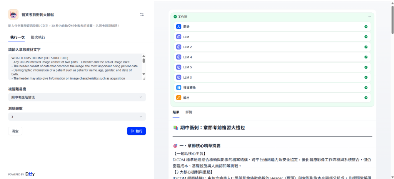Click green success check on LLM 3 row
394x179 pixels.
click(x=366, y=78)
